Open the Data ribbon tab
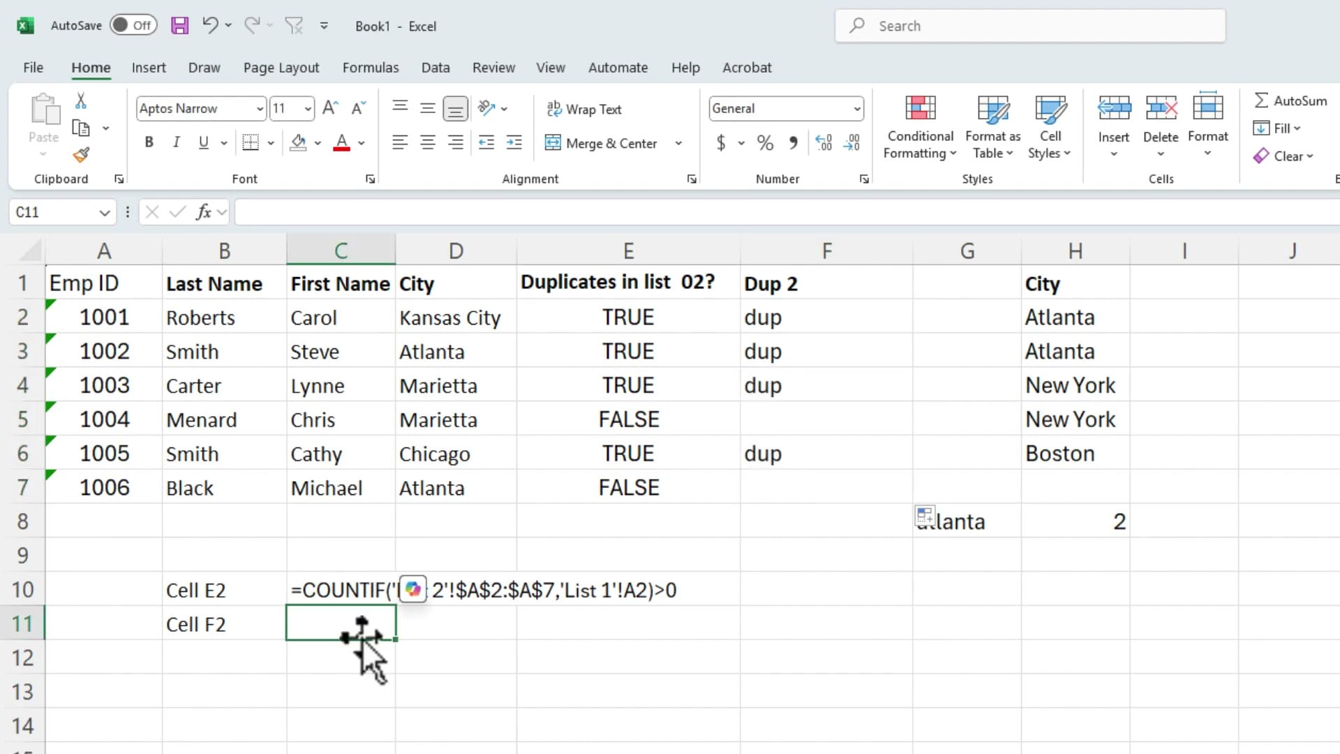The image size is (1340, 754). (x=435, y=67)
